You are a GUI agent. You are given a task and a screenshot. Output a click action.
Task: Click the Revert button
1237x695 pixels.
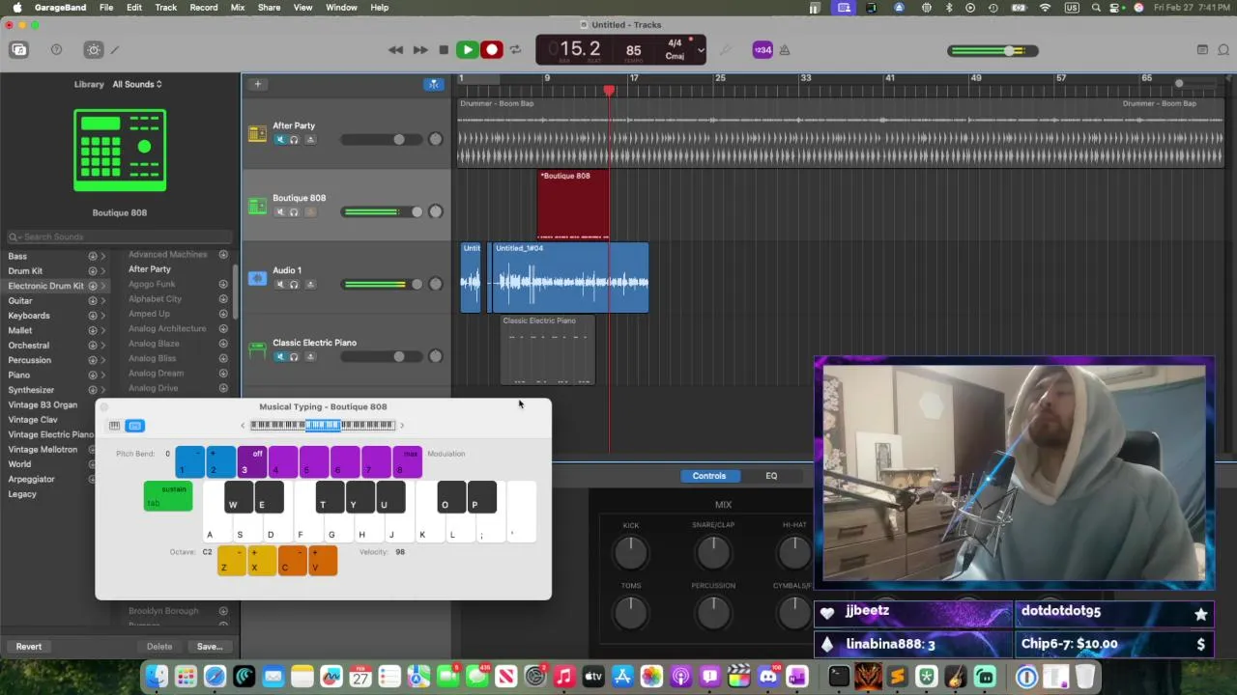[29, 647]
